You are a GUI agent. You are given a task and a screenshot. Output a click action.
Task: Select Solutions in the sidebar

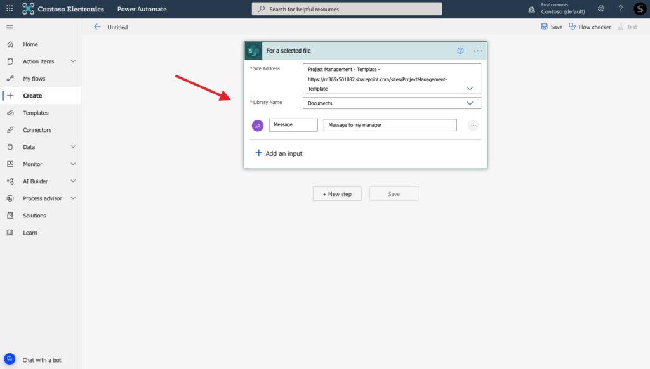click(34, 216)
